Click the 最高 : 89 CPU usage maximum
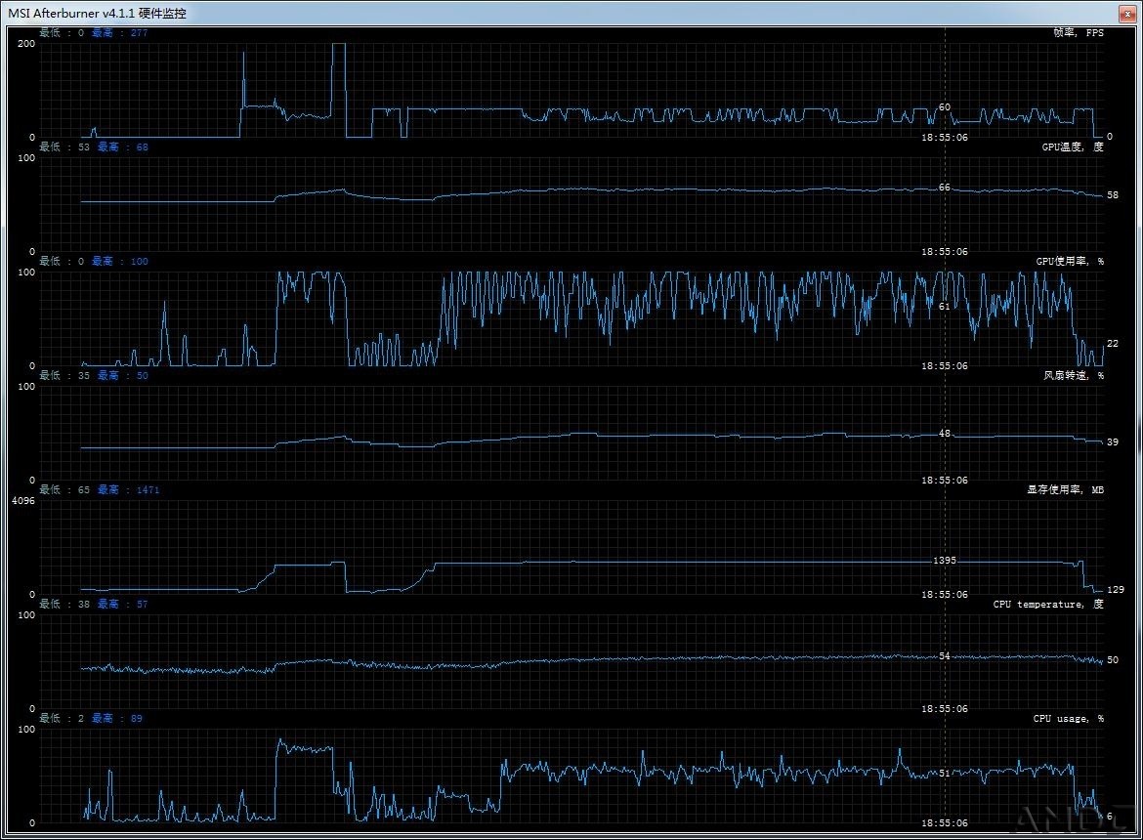 click(x=116, y=719)
